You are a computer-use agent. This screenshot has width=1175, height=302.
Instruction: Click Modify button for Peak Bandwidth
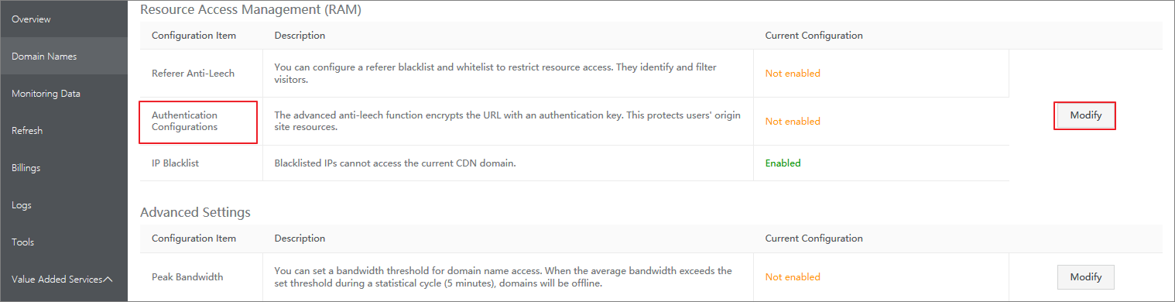(1085, 276)
